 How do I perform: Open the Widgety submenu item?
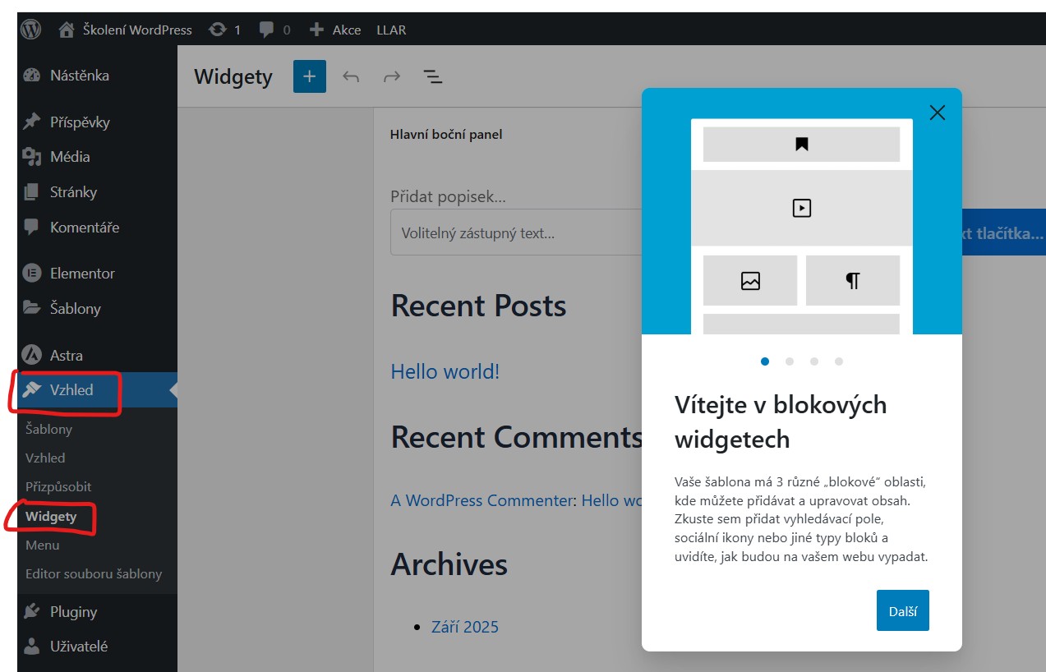50,516
